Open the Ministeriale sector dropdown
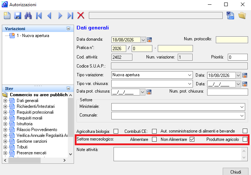This screenshot has width=251, height=175. pos(242,107)
